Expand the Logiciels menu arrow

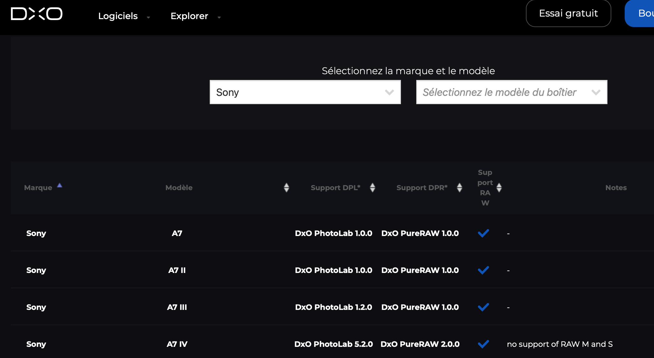[149, 17]
